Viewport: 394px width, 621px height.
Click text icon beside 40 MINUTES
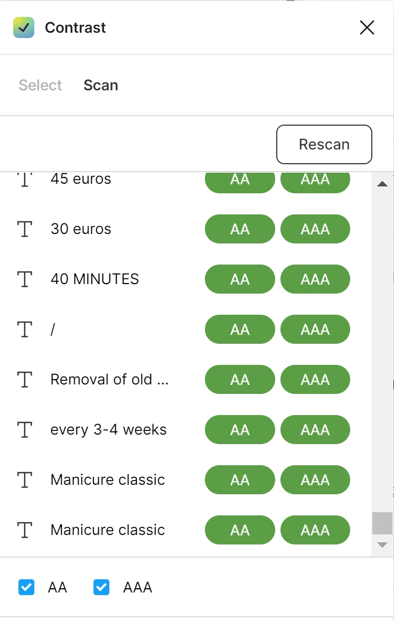(24, 279)
